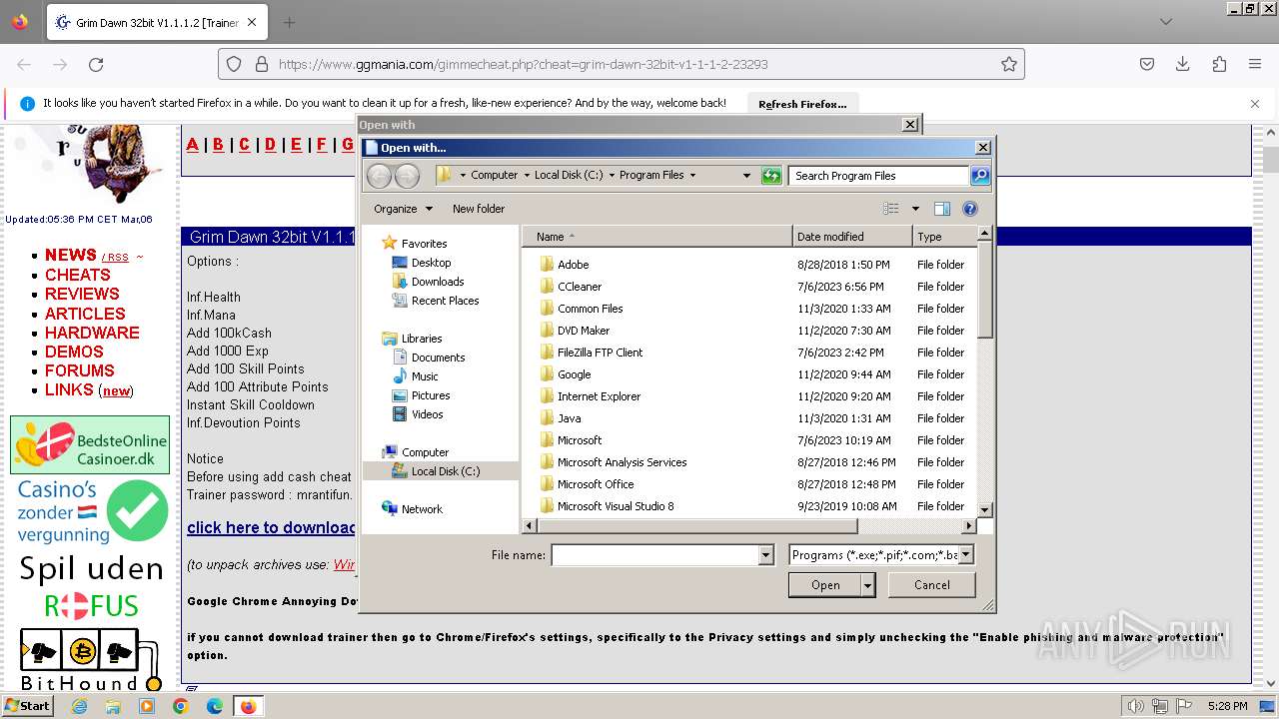Click the Back arrow in Open with dialog
Screen dimensions: 1279x719
pos(379,176)
